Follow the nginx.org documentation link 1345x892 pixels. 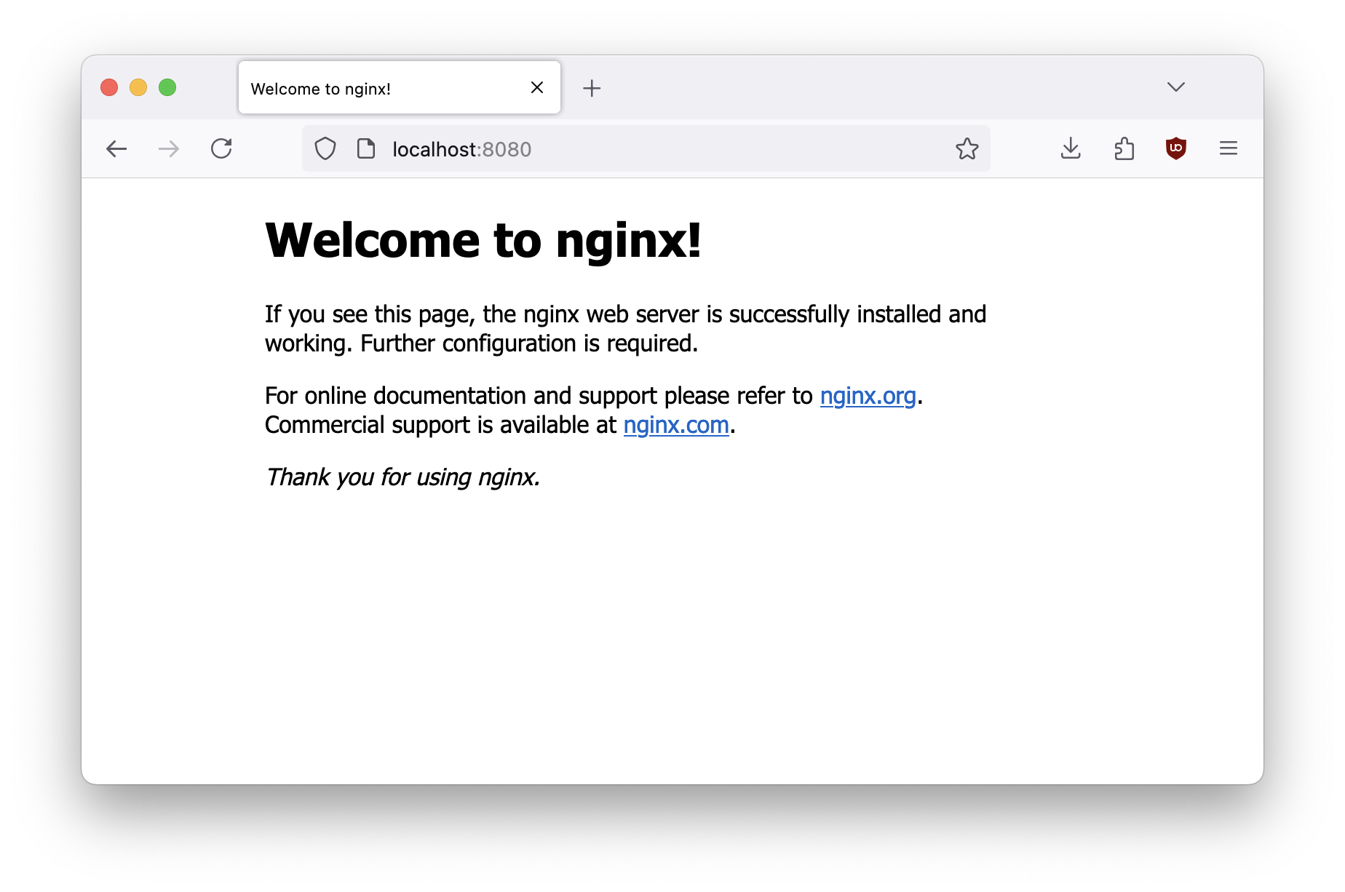[868, 396]
